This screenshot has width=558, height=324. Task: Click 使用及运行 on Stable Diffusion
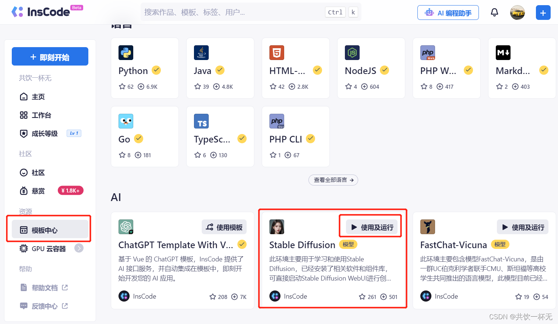(x=372, y=227)
